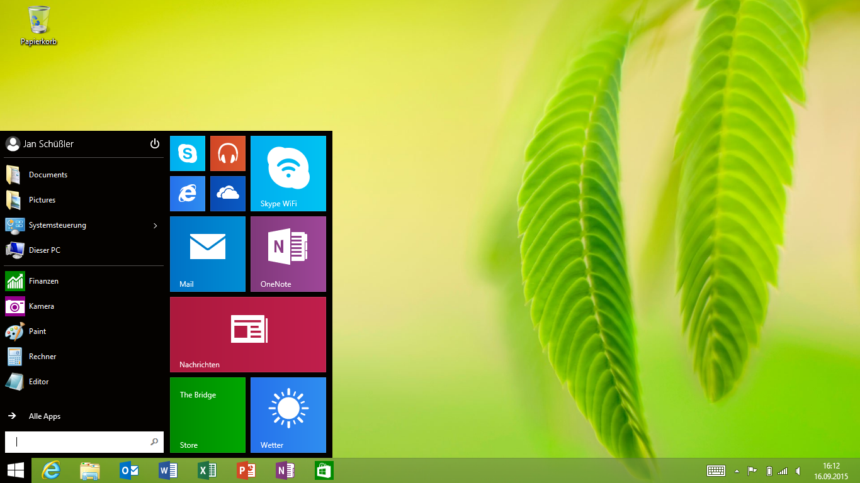Viewport: 860px width, 483px height.
Task: Launch Outlook from the taskbar
Action: point(129,470)
